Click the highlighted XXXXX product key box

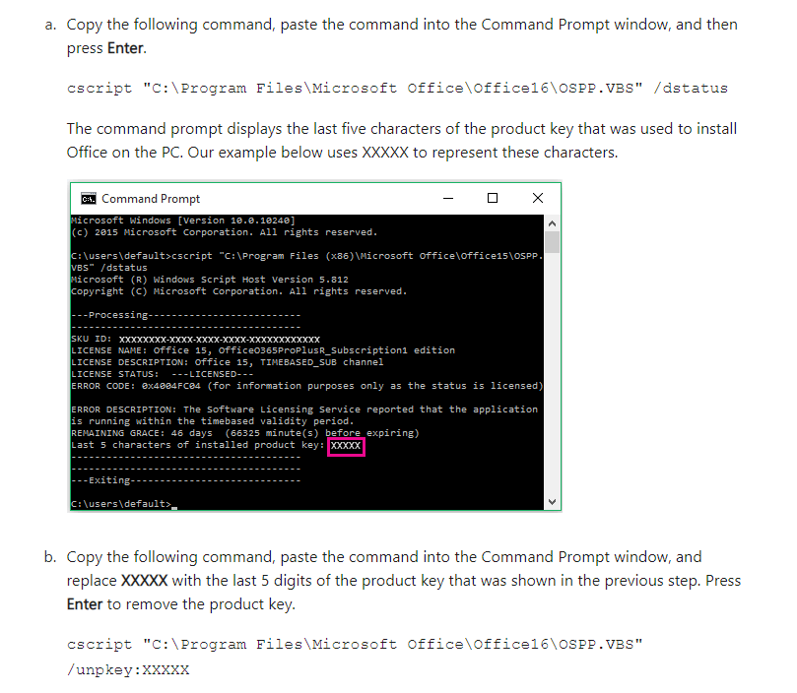coord(346,446)
